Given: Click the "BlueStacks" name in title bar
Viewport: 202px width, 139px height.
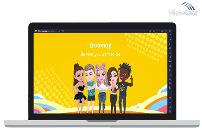Looking at the screenshot, I should click(42, 31).
